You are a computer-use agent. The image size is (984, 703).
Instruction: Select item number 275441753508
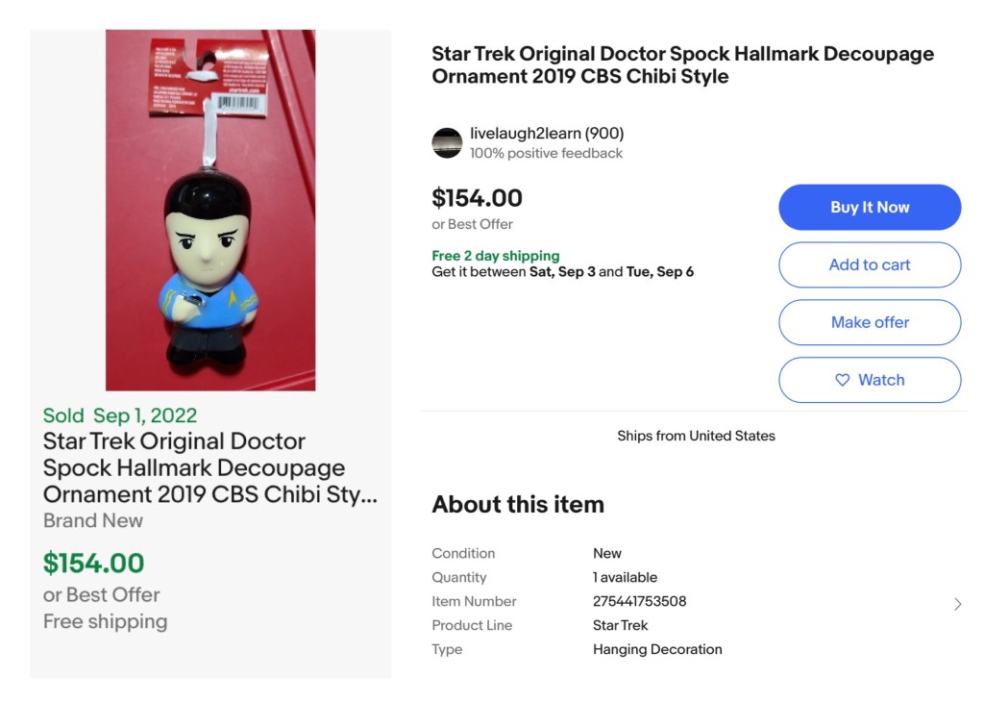click(639, 601)
